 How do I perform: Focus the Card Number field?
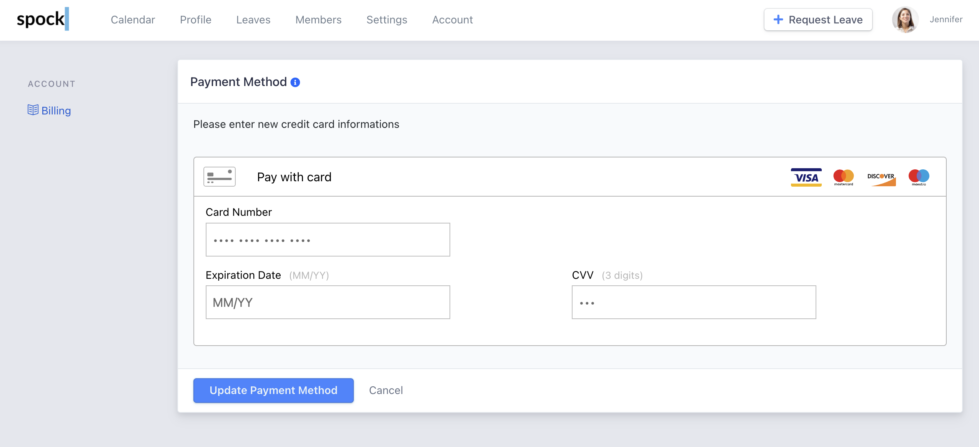point(328,240)
